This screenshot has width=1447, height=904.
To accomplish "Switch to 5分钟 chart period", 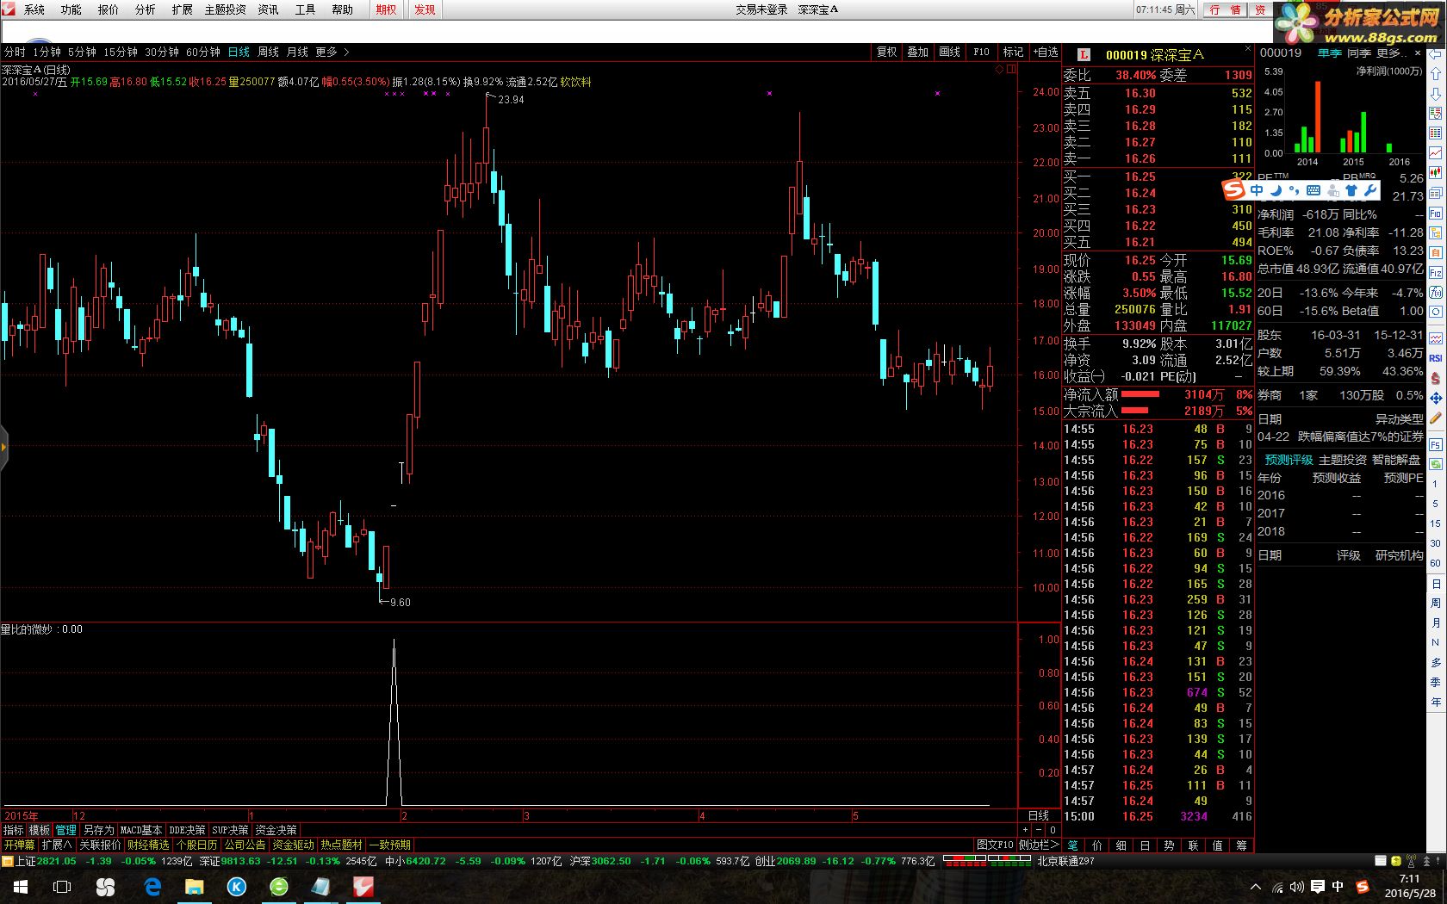I will coord(82,53).
